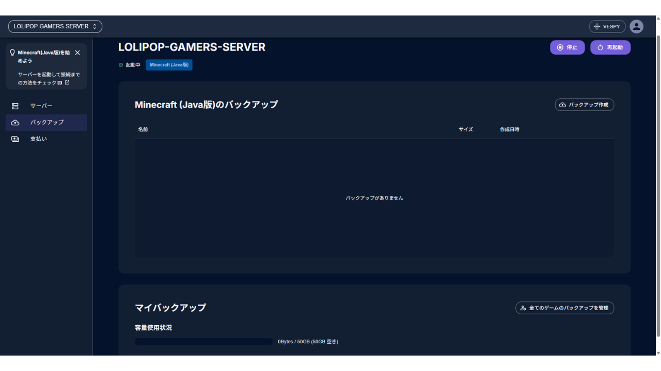
Task: Go to the サーバー sidebar item
Action: [46, 106]
